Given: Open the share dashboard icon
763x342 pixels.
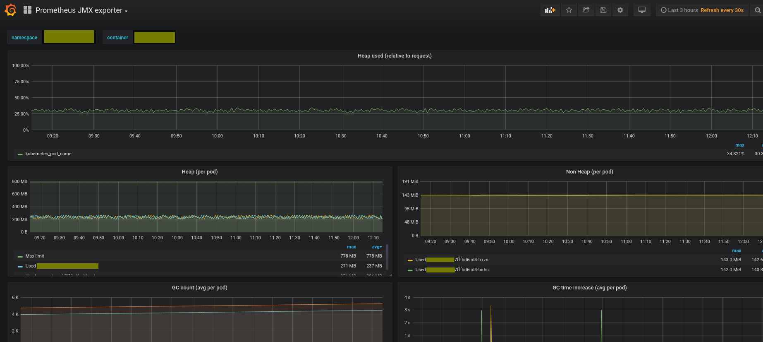Looking at the screenshot, I should 586,10.
